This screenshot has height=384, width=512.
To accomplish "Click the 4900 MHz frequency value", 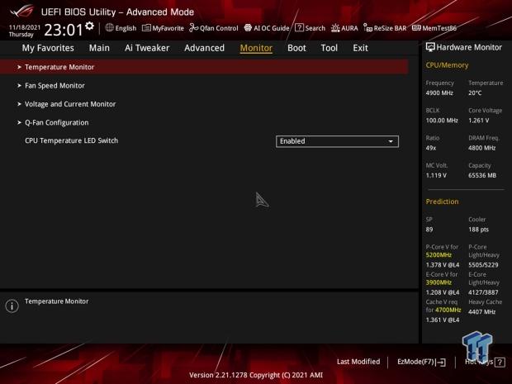I will (x=439, y=93).
